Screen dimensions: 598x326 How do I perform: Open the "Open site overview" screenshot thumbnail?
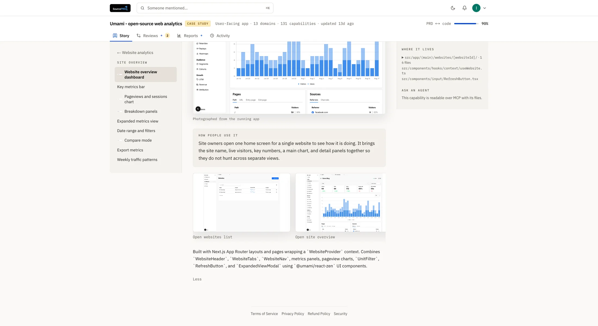click(340, 202)
